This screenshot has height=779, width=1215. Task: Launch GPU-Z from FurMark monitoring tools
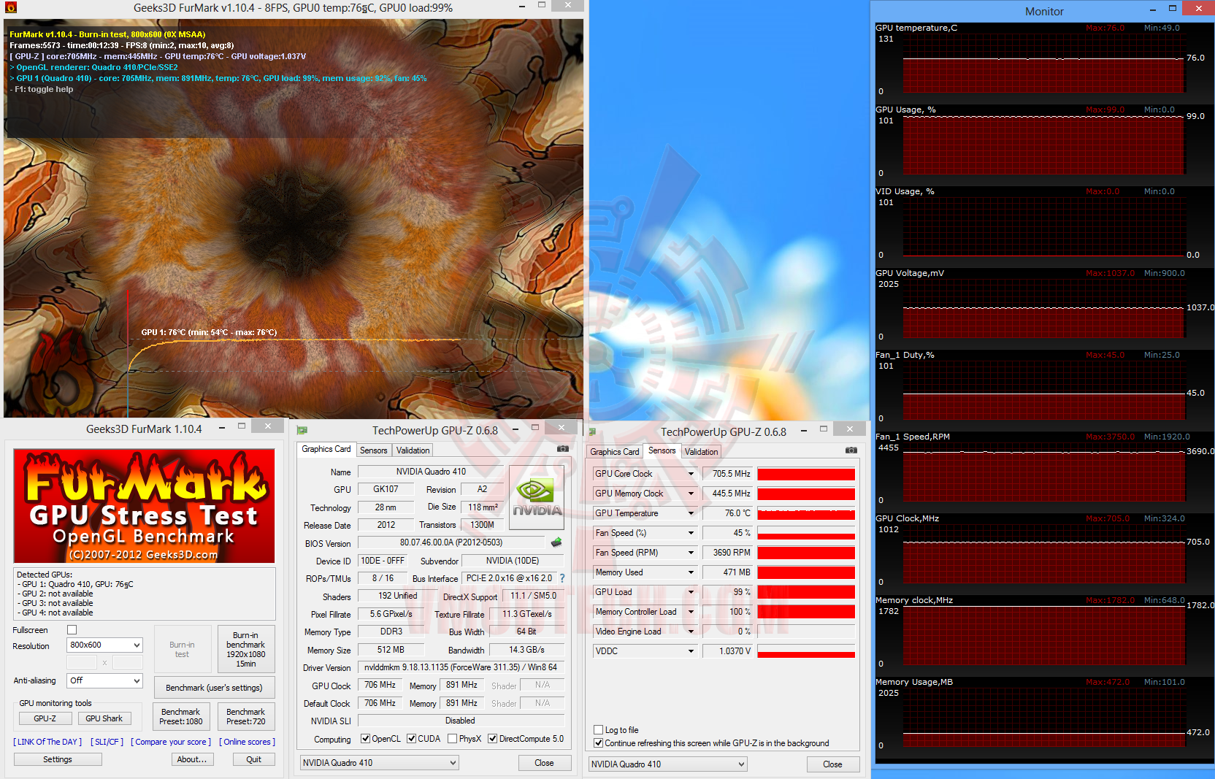pos(45,718)
